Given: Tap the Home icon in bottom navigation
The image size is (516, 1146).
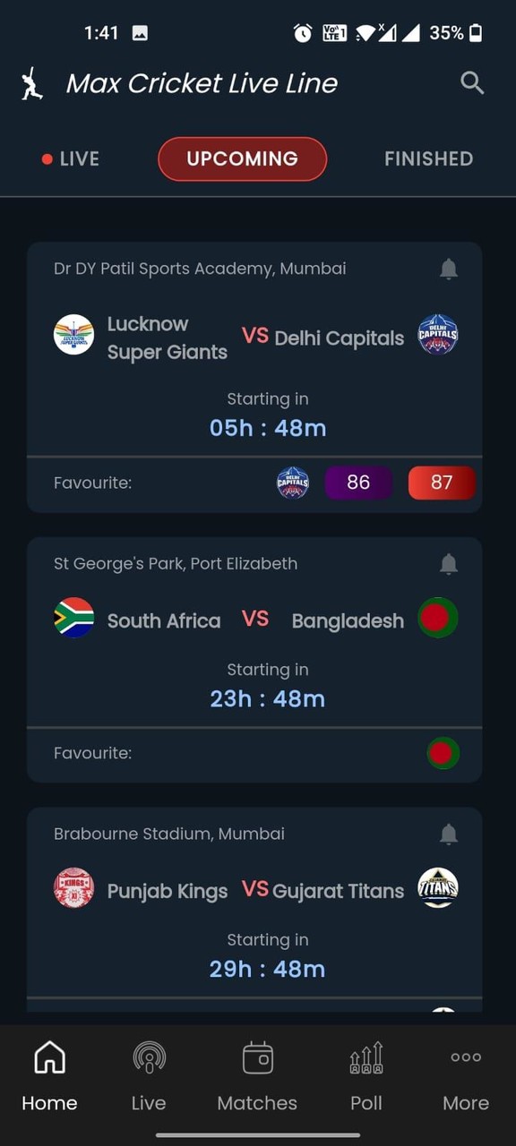Looking at the screenshot, I should 49,1059.
